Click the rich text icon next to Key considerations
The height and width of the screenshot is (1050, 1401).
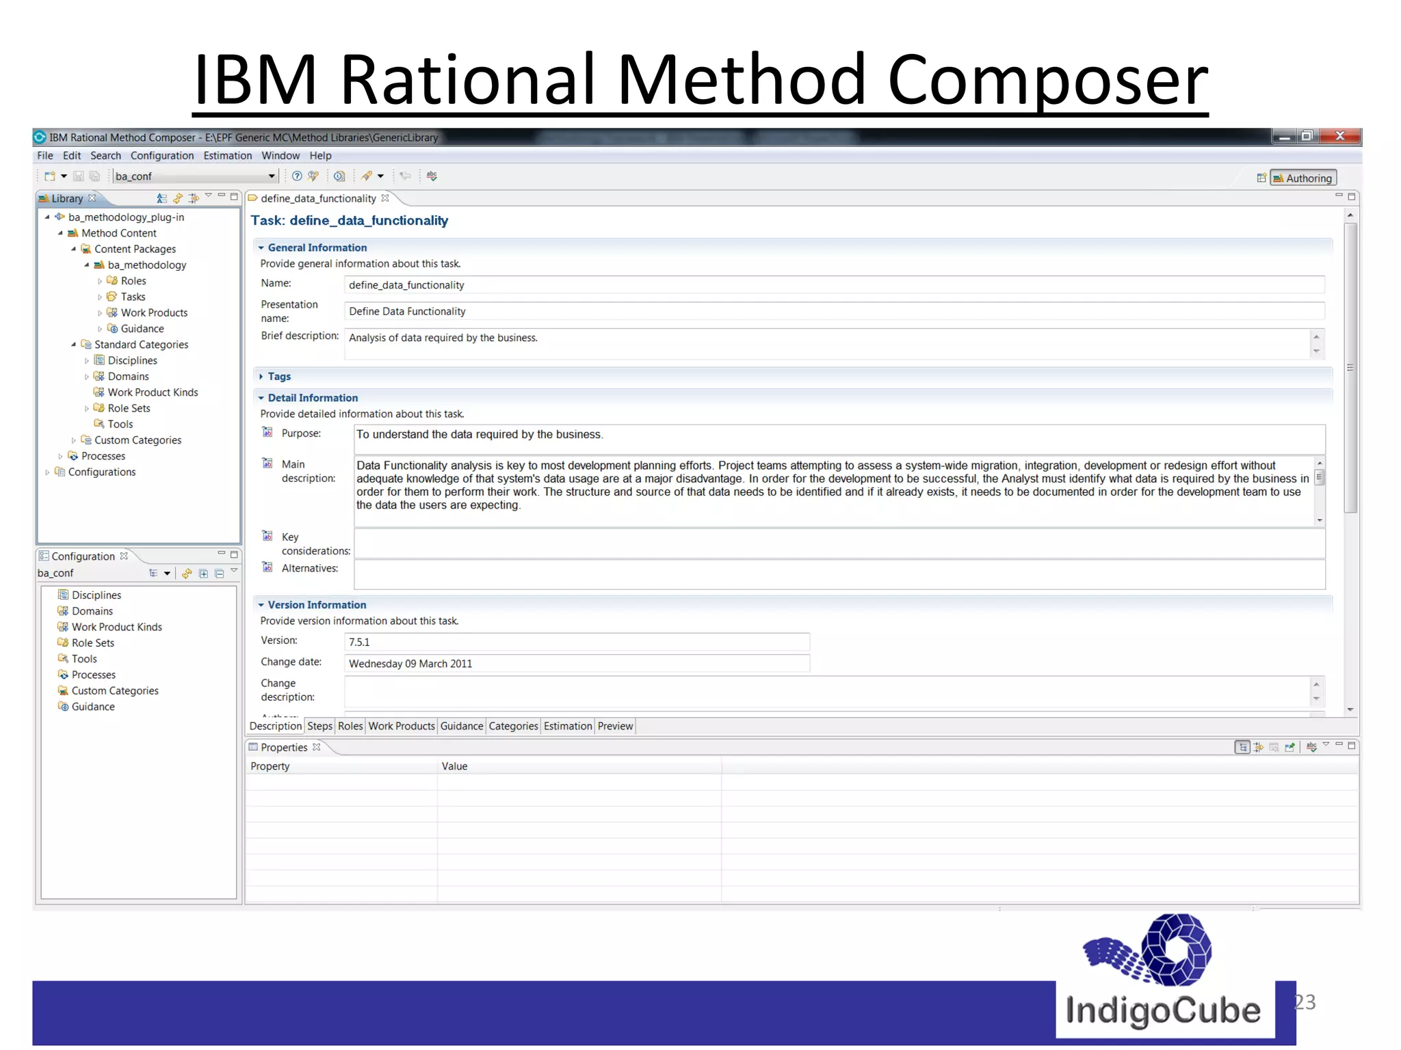click(267, 536)
